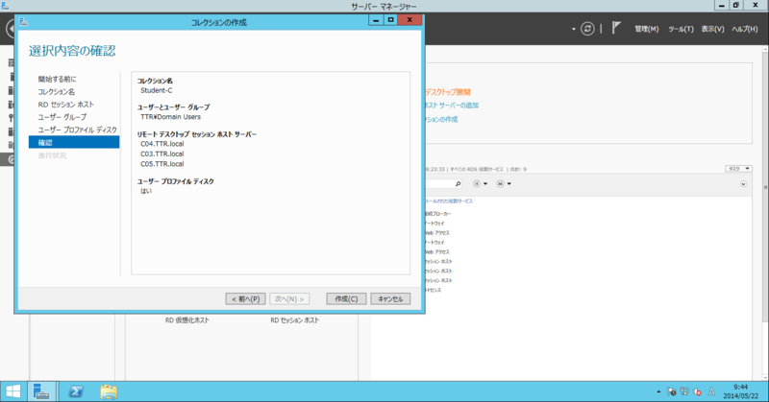This screenshot has width=769, height=402.
Task: Click the Windows Start button
Action: [13, 391]
